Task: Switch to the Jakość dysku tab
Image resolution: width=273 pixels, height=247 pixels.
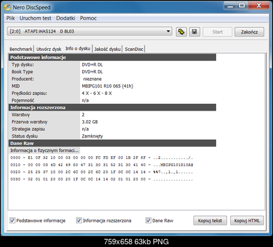Action: point(107,49)
